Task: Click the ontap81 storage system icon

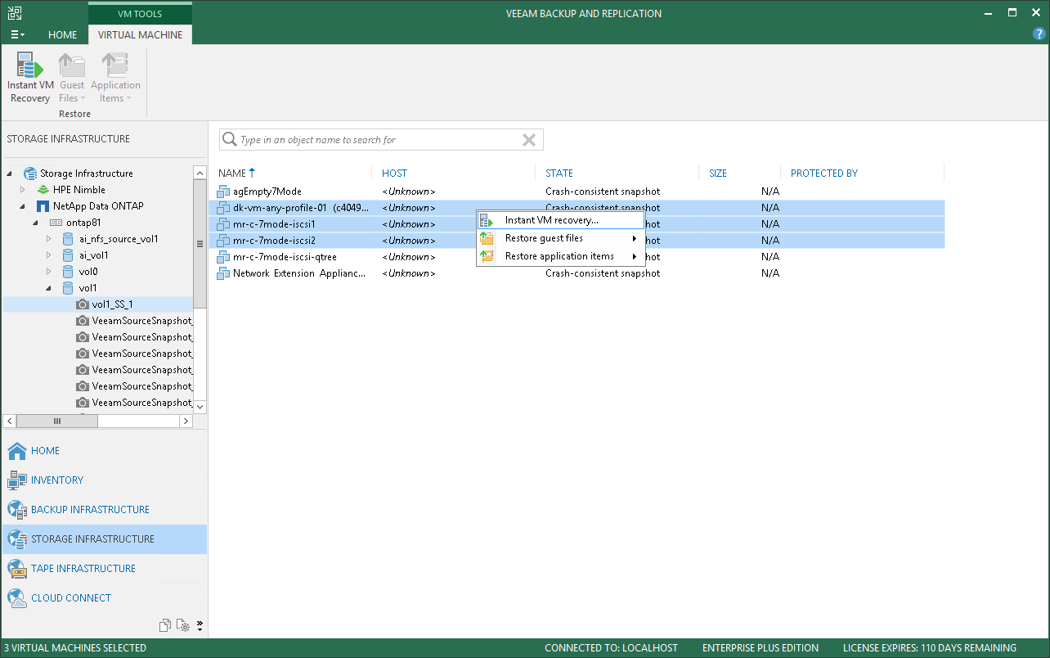Action: coord(56,223)
